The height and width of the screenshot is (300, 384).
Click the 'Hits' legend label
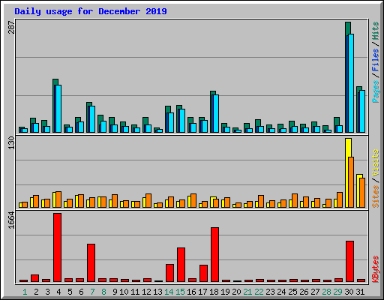point(376,31)
